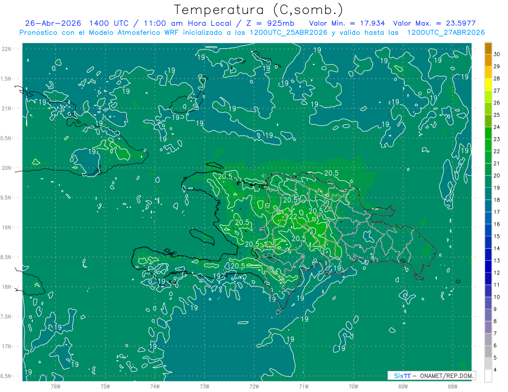Image resolution: width=508 pixels, height=392 pixels.
Task: Click the 20N latitude axis label
Action: (6, 168)
